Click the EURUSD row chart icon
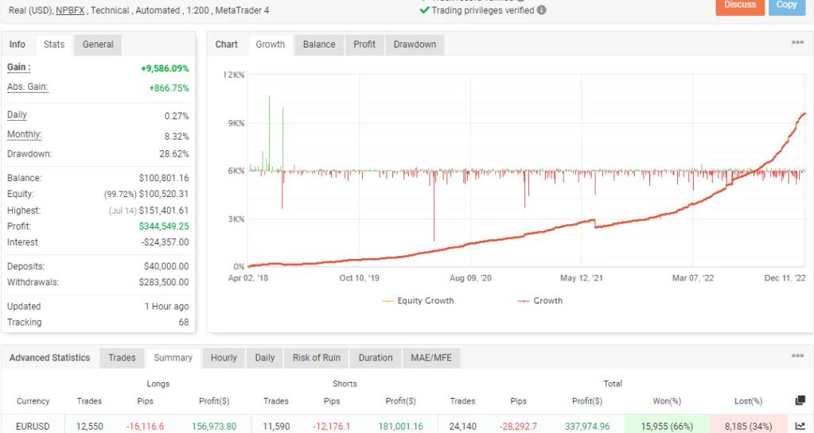Image resolution: width=814 pixels, height=433 pixels. [800, 427]
